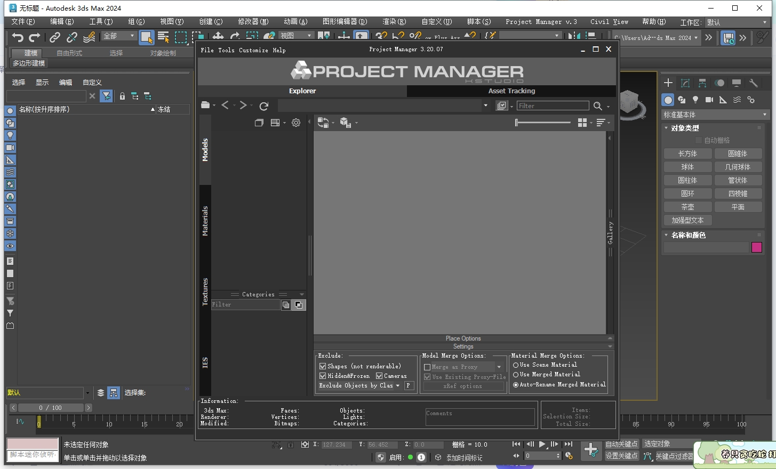Click the xRef options button
This screenshot has width=776, height=469.
point(463,386)
